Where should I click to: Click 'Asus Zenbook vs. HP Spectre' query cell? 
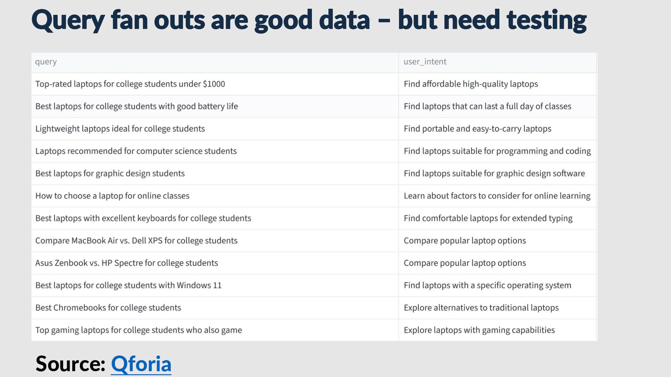[x=215, y=263]
